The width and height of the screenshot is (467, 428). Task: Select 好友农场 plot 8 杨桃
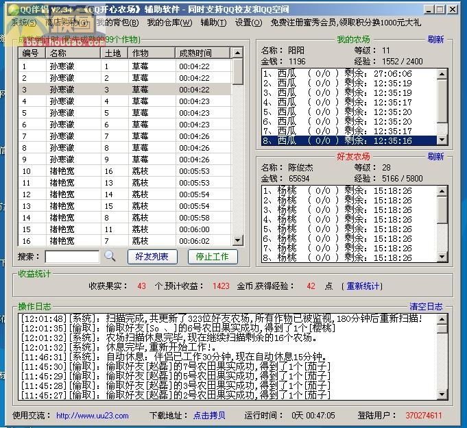pos(349,257)
